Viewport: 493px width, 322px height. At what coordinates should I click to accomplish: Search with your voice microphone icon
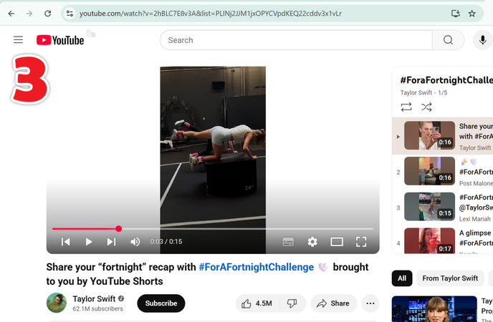[x=482, y=40]
